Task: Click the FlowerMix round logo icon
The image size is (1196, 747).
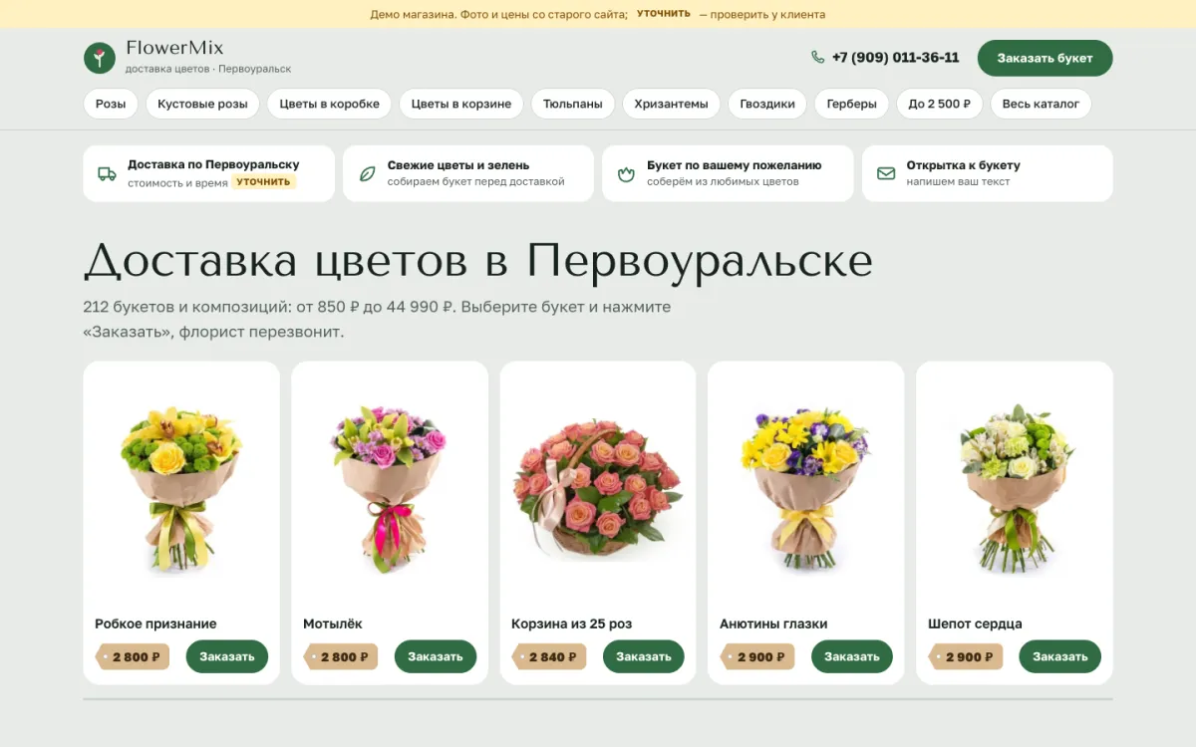Action: coord(100,58)
